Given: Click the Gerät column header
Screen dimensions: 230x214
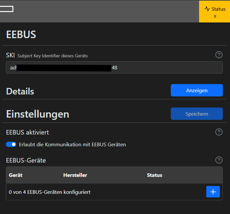Looking at the screenshot, I should [x=16, y=175].
